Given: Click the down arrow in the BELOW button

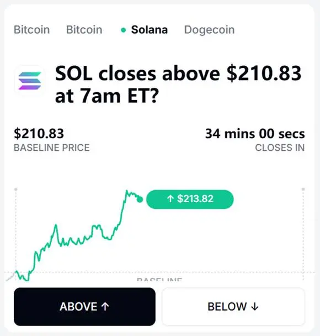Looking at the screenshot, I should (254, 307).
